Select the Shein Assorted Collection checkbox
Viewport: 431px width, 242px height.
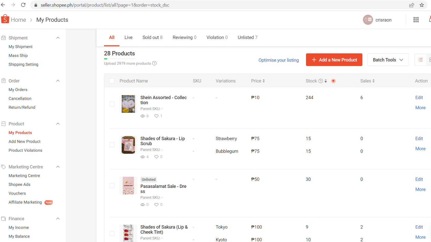[112, 104]
